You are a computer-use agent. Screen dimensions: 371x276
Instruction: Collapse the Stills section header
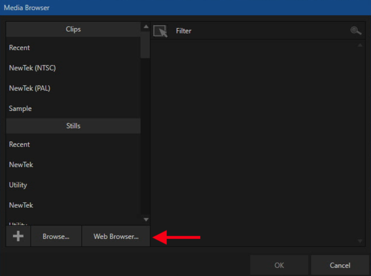tap(73, 126)
